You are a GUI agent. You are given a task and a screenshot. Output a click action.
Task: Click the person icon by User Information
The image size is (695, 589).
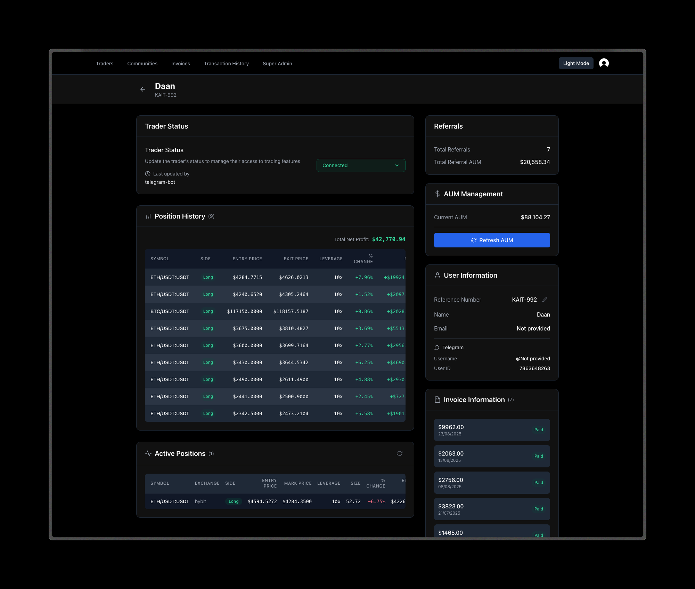click(438, 275)
